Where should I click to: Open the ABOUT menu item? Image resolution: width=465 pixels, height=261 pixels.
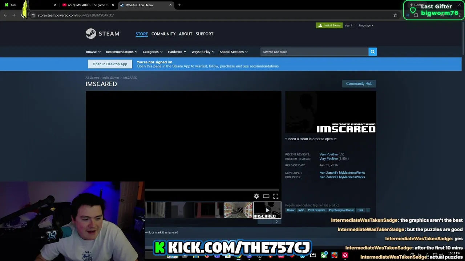(186, 34)
